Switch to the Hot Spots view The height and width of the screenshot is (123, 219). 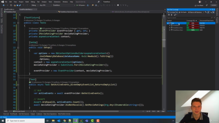click(182, 12)
